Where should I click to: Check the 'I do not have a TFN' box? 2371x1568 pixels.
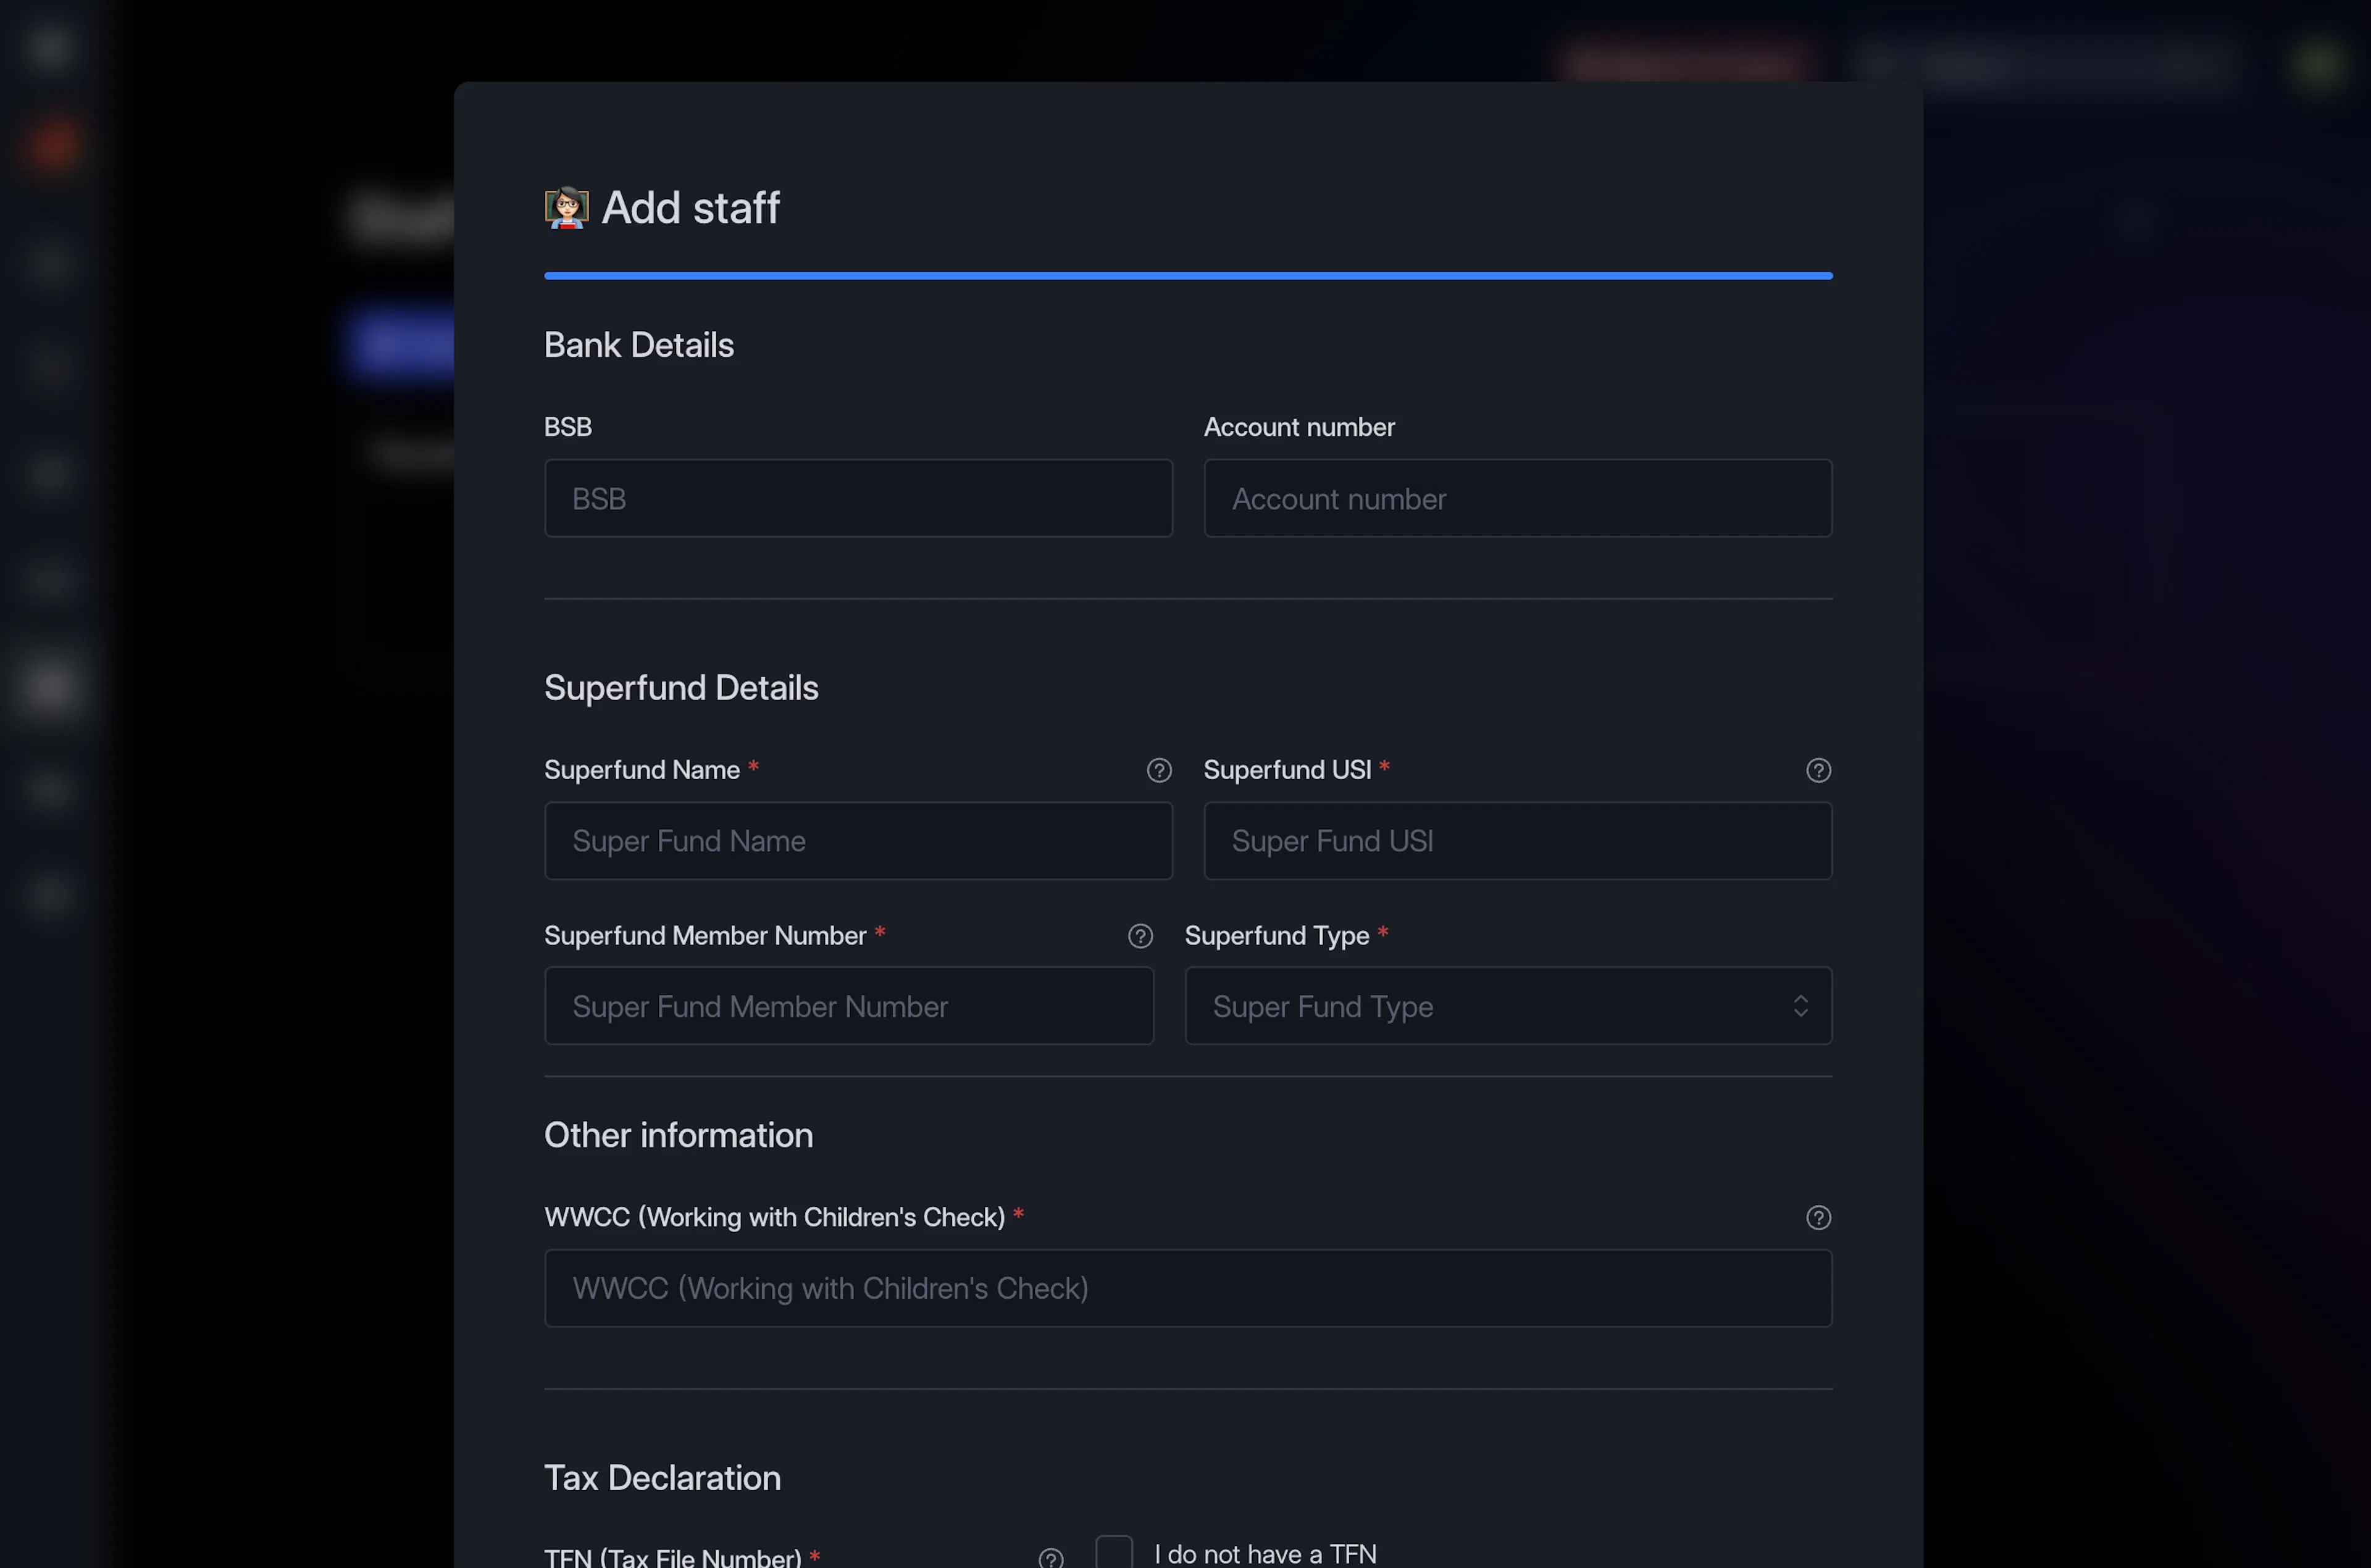pyautogui.click(x=1114, y=1552)
